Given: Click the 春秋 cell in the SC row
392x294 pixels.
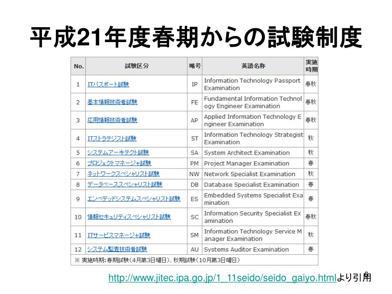Looking at the screenshot, I should [311, 217].
